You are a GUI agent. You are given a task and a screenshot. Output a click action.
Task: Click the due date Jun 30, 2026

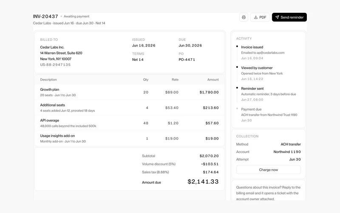[190, 46]
